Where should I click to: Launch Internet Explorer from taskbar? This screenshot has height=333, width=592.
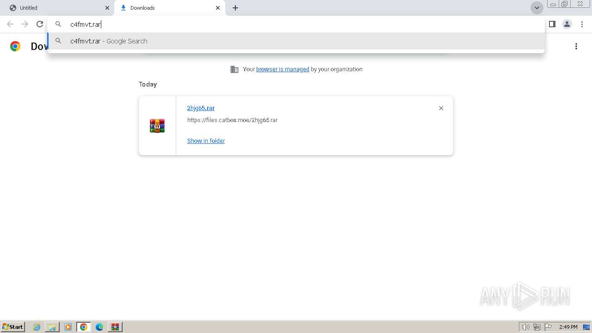coord(37,327)
